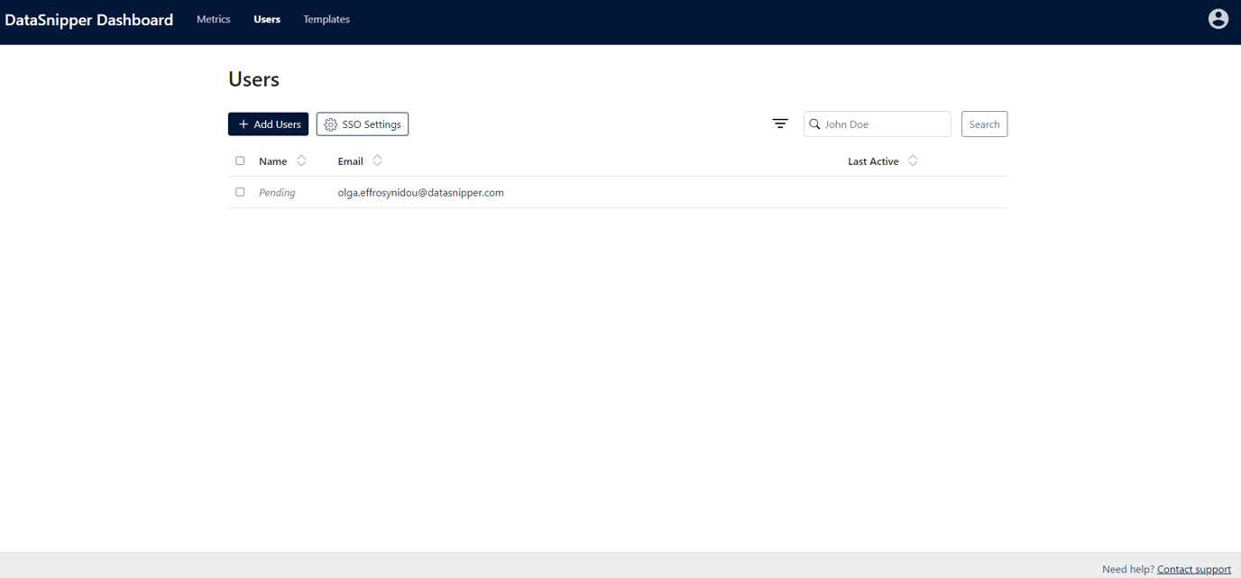Click the Contact support link

pyautogui.click(x=1193, y=569)
